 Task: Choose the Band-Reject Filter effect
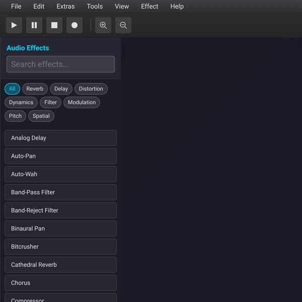tap(60, 210)
